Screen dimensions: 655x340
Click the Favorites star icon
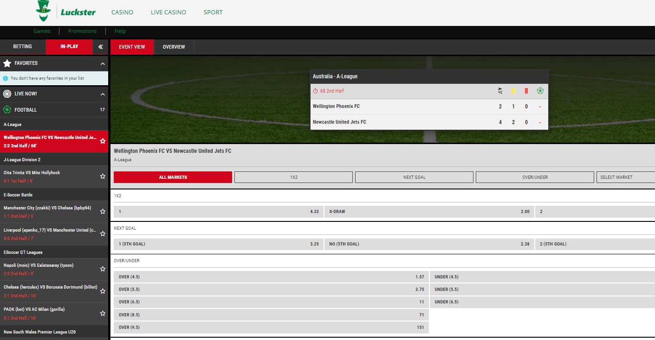click(x=7, y=63)
